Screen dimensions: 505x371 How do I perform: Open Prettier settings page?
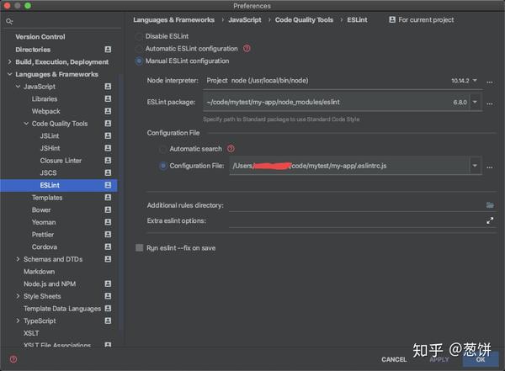[x=43, y=235]
